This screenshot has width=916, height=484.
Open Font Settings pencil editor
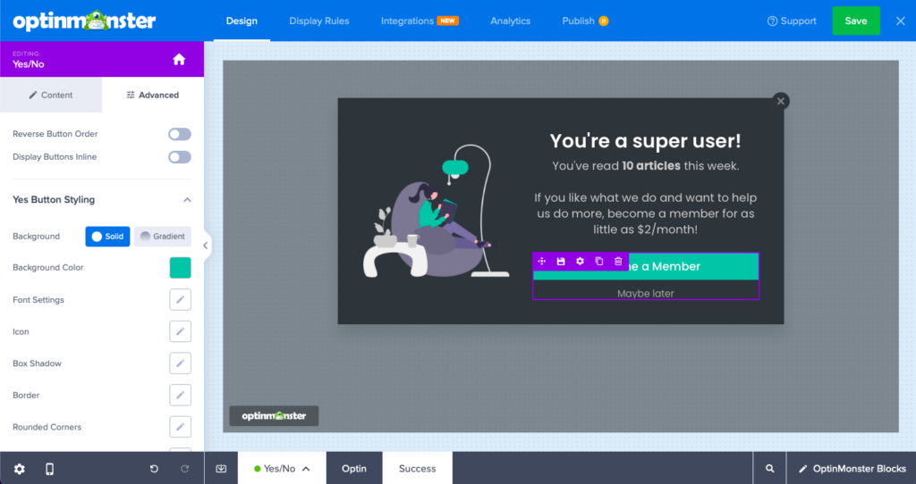point(180,300)
